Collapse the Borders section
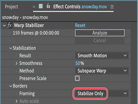Viewport: 138px width, 104px height. 11,86
